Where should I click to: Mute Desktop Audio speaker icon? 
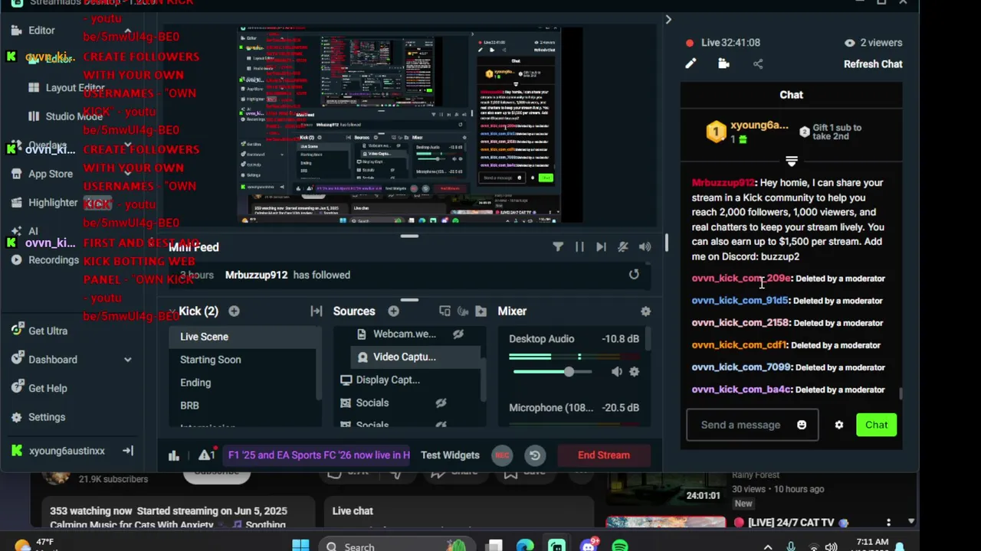[x=617, y=372]
